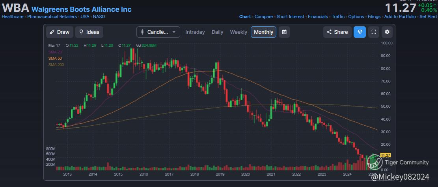Enter fullscreen chart mode
438x187 pixels.
point(373,32)
